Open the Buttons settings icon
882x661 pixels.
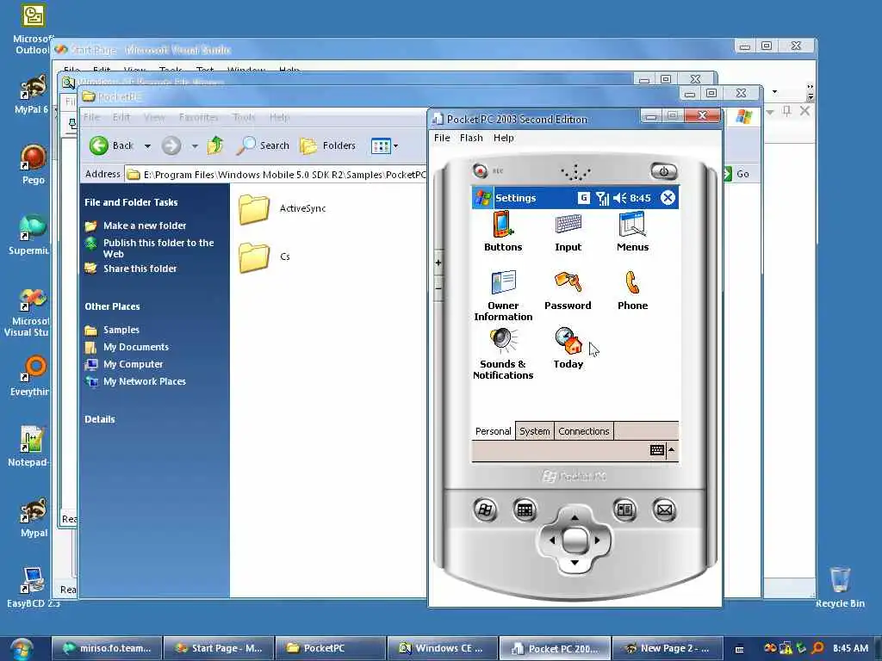pyautogui.click(x=503, y=231)
